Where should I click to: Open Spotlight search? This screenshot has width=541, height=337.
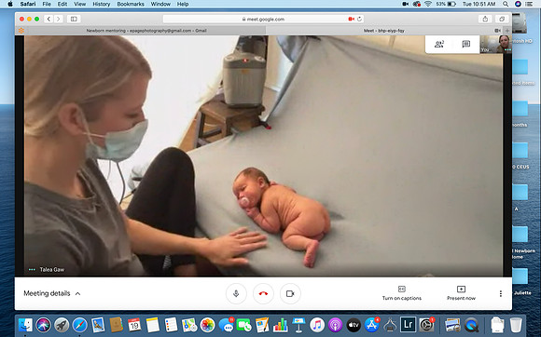[506, 4]
